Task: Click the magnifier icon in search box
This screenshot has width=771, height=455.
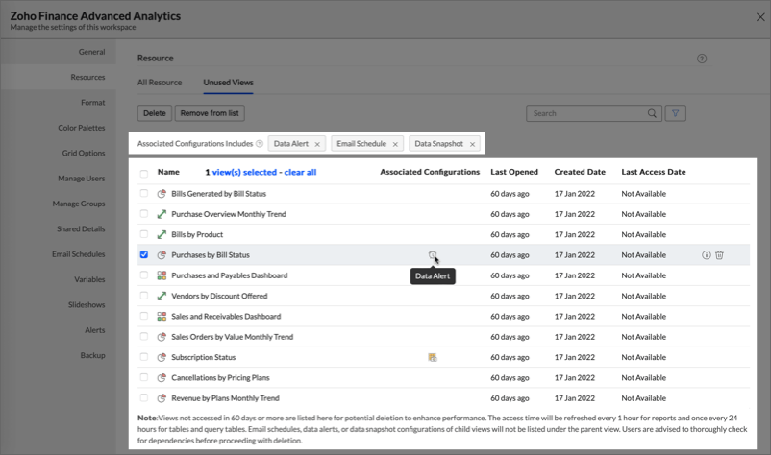Action: point(652,113)
